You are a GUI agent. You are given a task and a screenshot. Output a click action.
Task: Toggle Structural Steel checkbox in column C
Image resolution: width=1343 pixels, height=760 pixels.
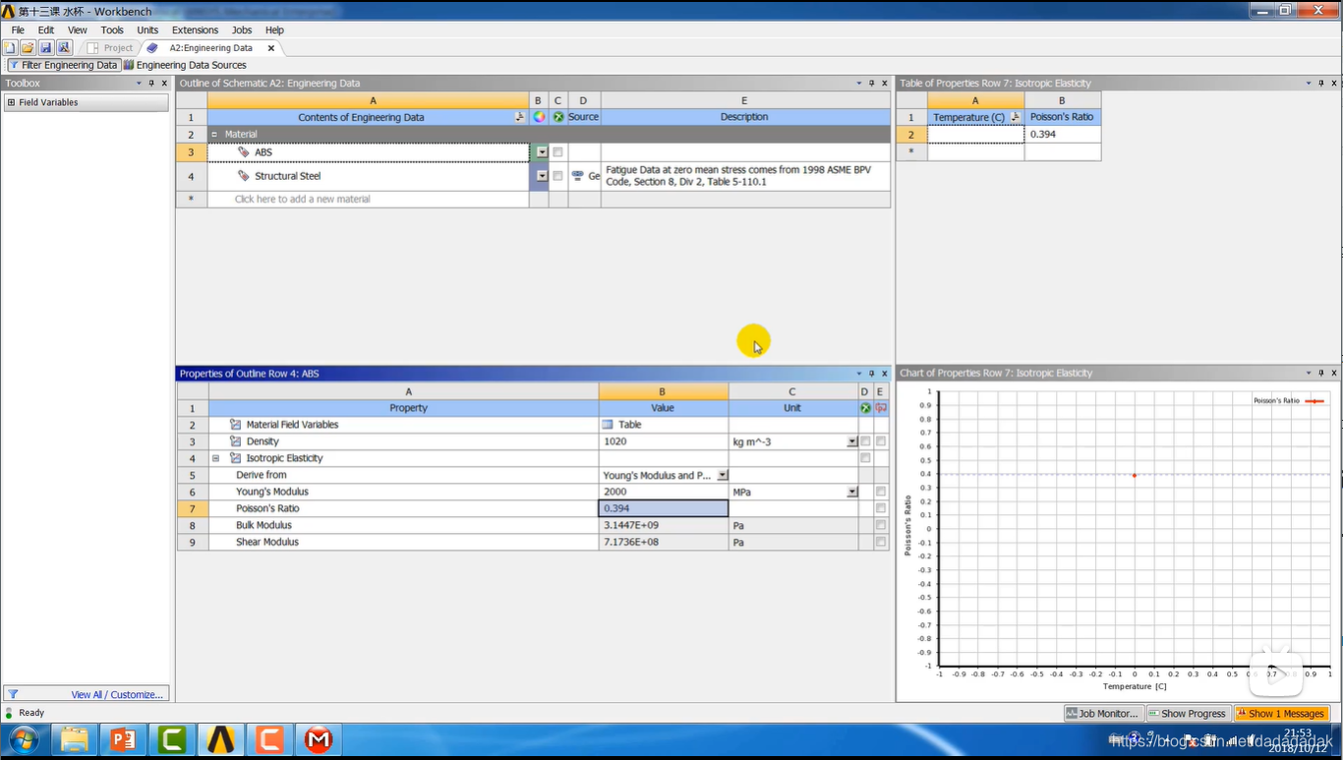[557, 176]
